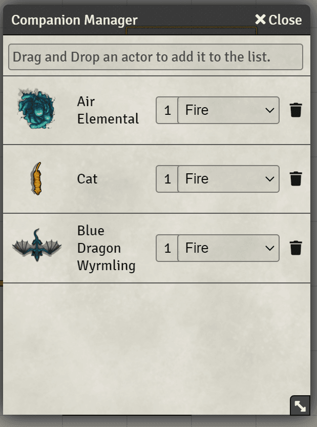
Task: Open the Fire dropdown for Cat
Action: [228, 179]
